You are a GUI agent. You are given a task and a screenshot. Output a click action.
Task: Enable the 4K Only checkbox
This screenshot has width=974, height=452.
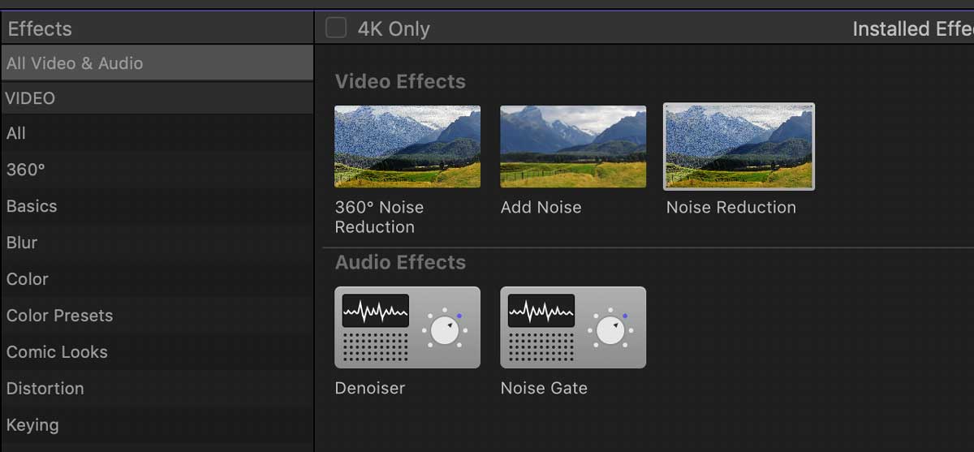336,28
